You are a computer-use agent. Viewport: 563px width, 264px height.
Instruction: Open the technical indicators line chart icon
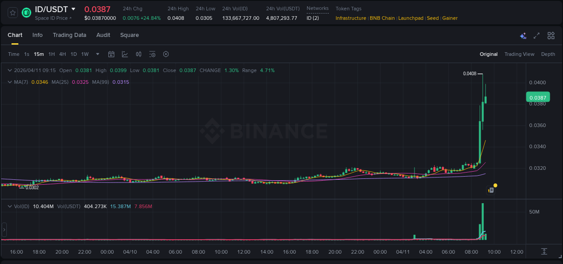125,54
